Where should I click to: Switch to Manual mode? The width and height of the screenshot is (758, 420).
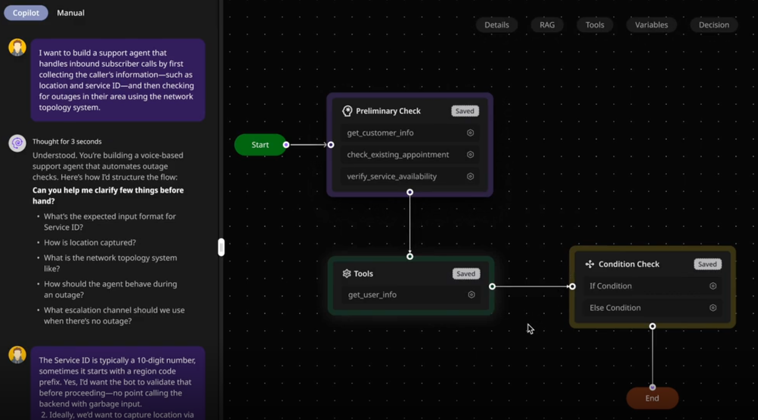click(70, 13)
